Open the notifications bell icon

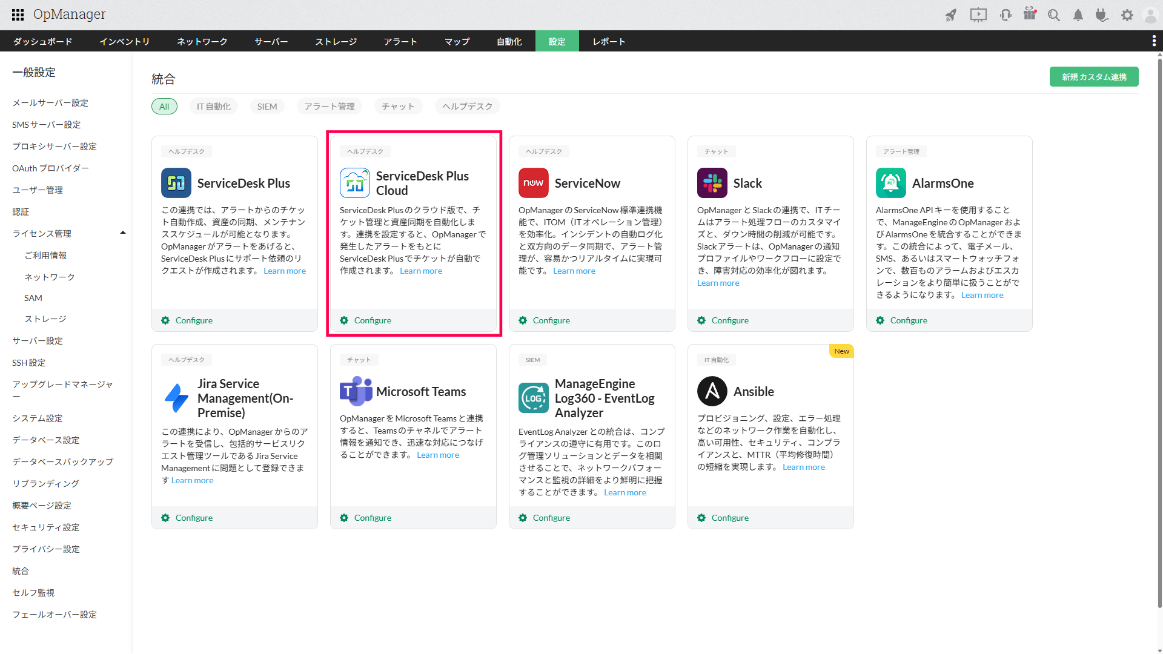(x=1078, y=15)
